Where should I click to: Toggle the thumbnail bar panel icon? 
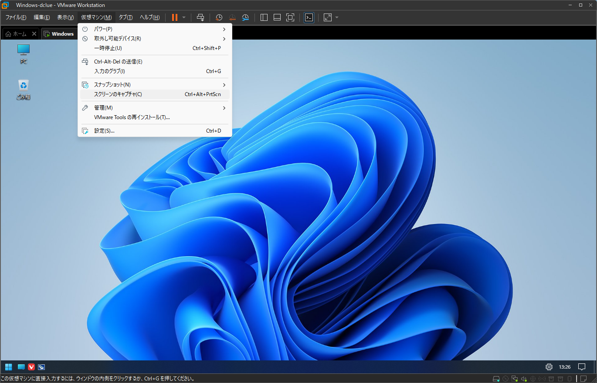click(277, 17)
